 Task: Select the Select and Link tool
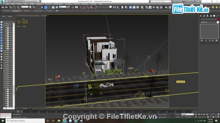click(x=11, y=7)
